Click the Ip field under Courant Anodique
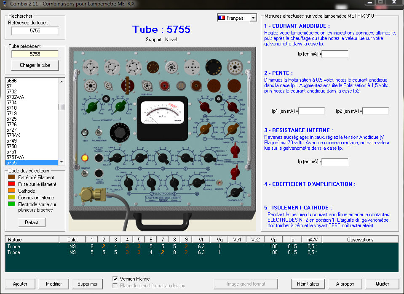This screenshot has width=404, height=294. coord(335,54)
